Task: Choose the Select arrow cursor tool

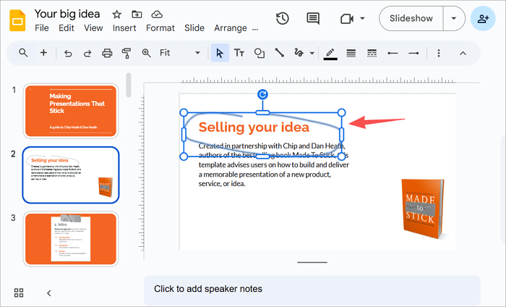Action: (220, 53)
